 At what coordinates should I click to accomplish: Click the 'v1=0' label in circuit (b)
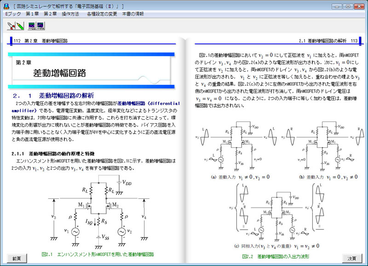tap(302, 160)
